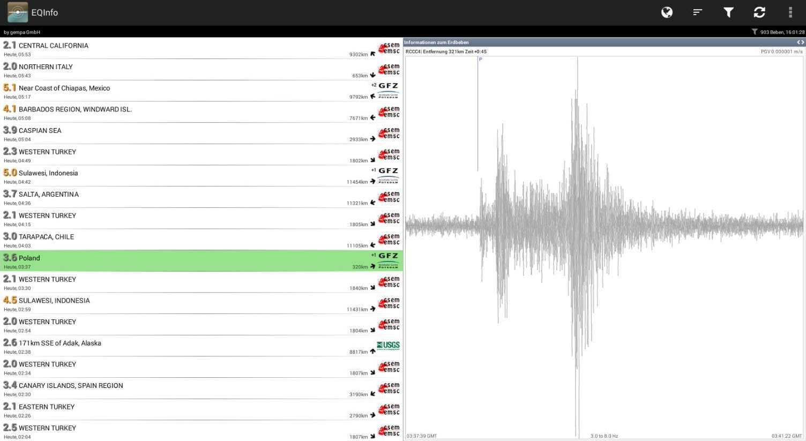Click the sort list icon
806x441 pixels.
tap(697, 12)
